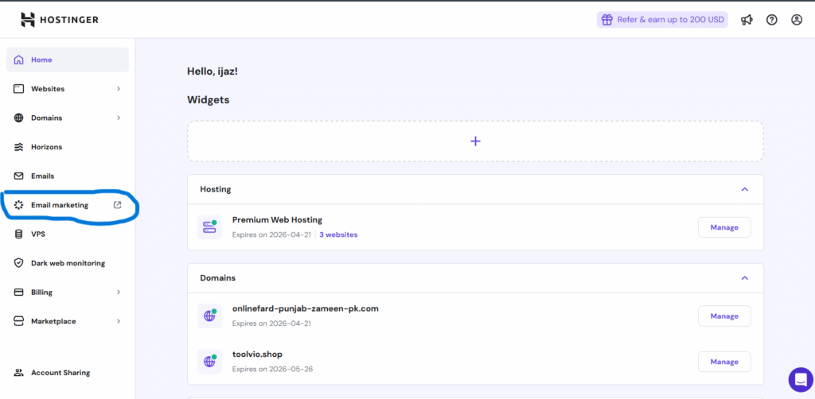Click the globe icon for onlinefard-punjab-zameen-pk.com
The width and height of the screenshot is (815, 399).
pos(209,316)
